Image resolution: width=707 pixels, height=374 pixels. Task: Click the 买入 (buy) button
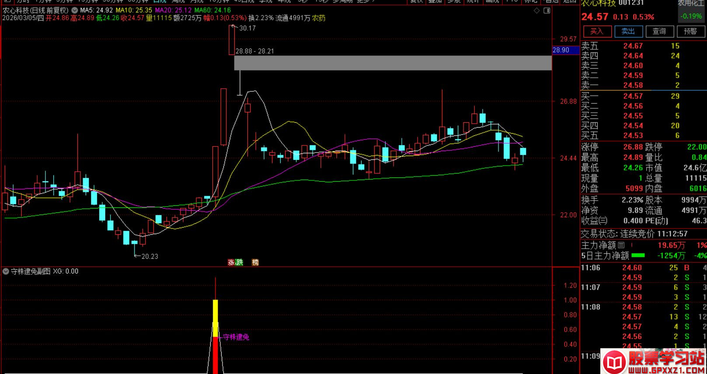point(596,31)
